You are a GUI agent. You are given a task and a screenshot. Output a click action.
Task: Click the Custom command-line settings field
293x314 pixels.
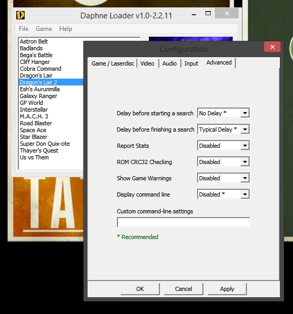(183, 222)
